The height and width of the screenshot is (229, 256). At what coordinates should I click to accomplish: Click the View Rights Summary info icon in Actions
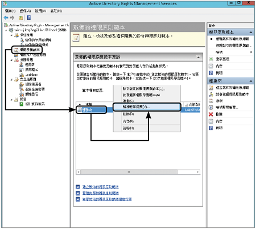coord(211,108)
